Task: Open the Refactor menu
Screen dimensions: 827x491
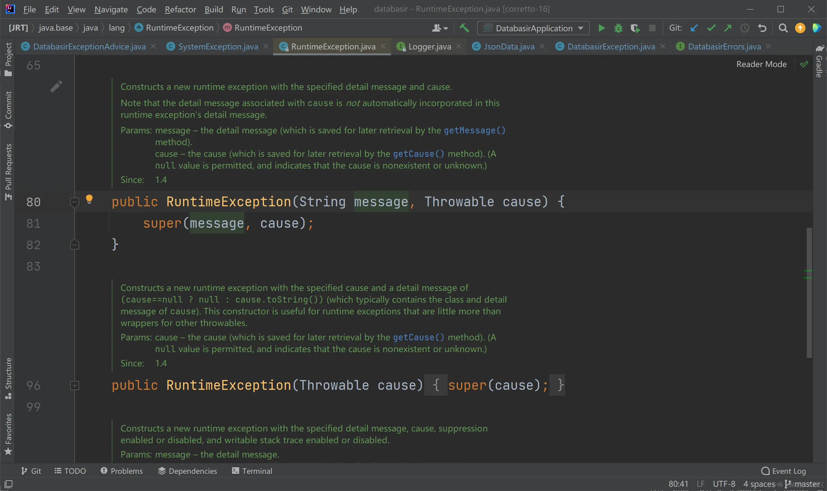Action: pyautogui.click(x=180, y=9)
